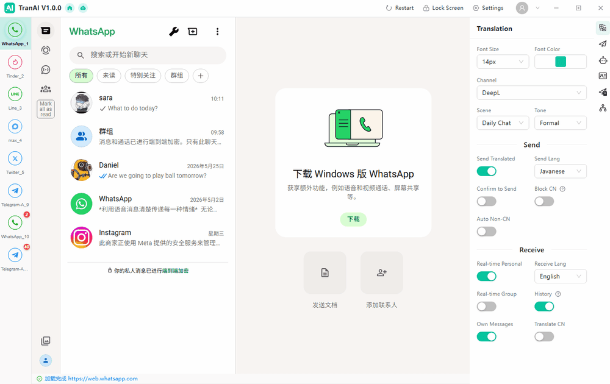The height and width of the screenshot is (384, 610).
Task: Open the media gallery icon at sidebar bottom
Action: [x=46, y=341]
